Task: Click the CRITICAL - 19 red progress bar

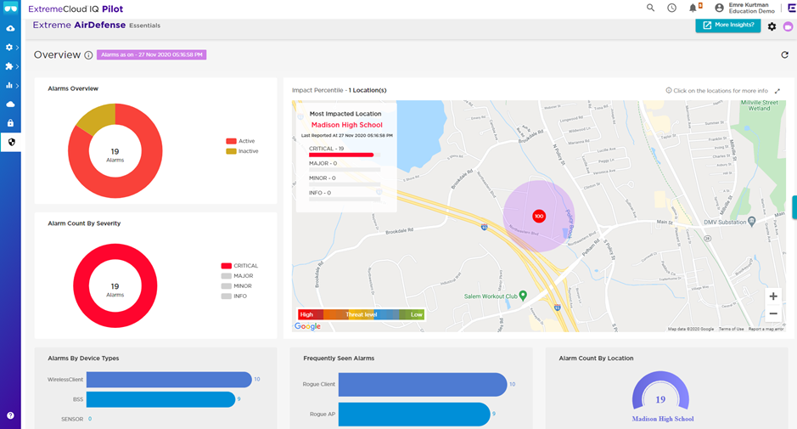Action: pyautogui.click(x=341, y=155)
